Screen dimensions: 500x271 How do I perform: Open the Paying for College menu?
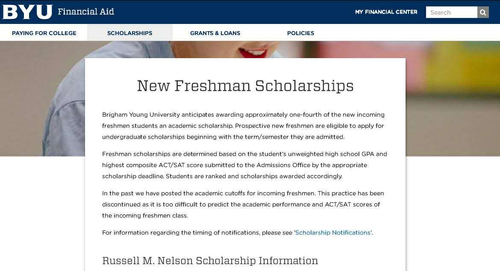pyautogui.click(x=44, y=33)
